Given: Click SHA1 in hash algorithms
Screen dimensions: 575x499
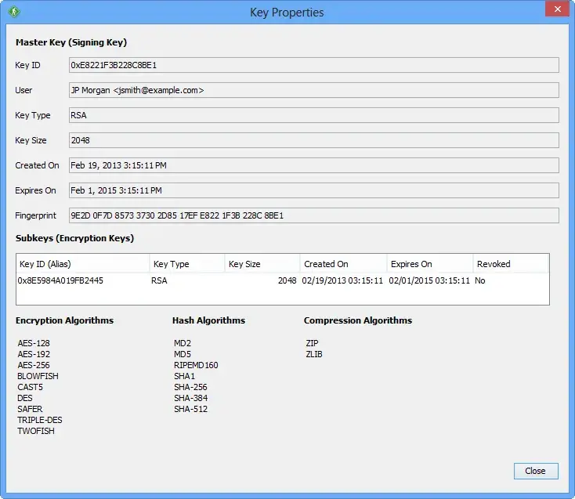Looking at the screenshot, I should pyautogui.click(x=184, y=376).
